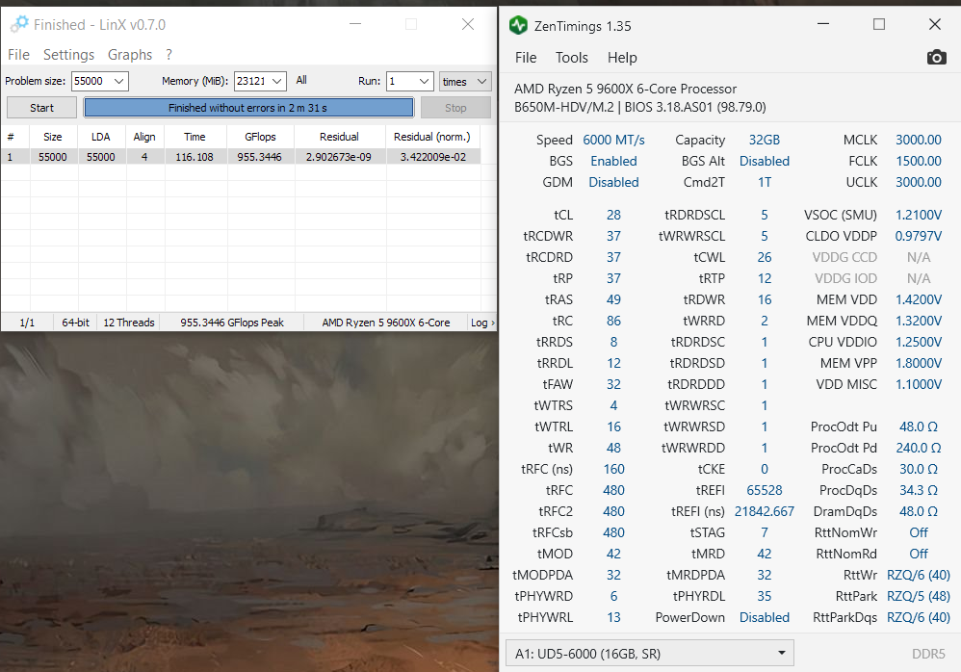Open the Log panel in LinX status bar
The height and width of the screenshot is (672, 961).
(481, 323)
